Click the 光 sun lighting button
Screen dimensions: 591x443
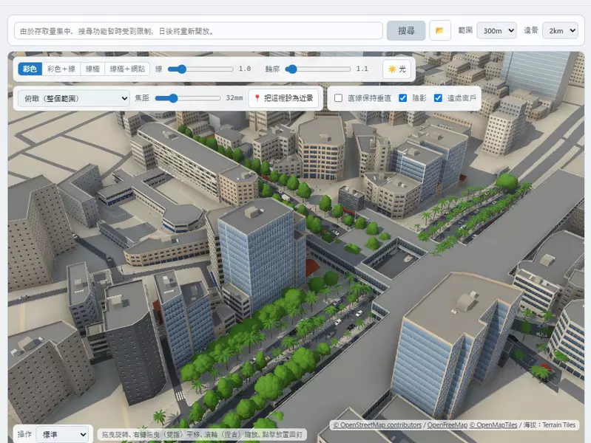tap(397, 69)
